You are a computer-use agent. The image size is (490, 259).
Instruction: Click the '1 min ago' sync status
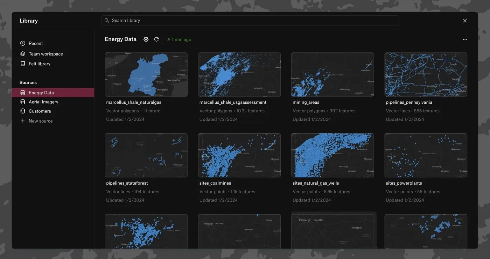(x=179, y=39)
